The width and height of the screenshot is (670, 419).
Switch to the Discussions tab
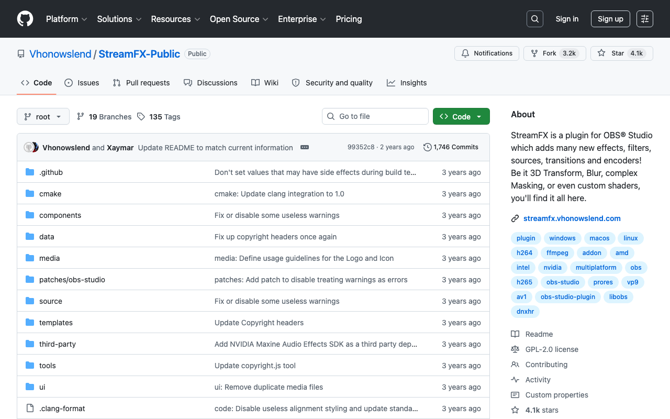click(210, 83)
